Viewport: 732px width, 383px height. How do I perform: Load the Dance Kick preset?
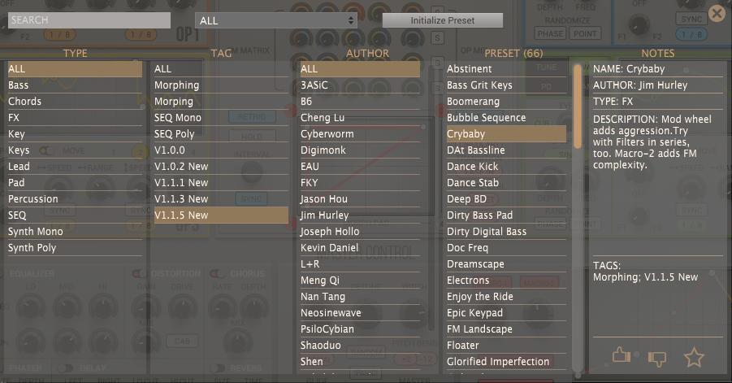[506, 166]
